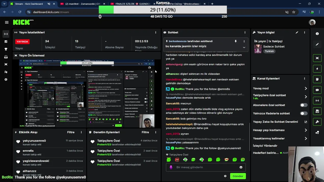Image resolution: width=324 pixels, height=182 pixels.
Task: Send message with Gönder button
Action: coord(238,176)
